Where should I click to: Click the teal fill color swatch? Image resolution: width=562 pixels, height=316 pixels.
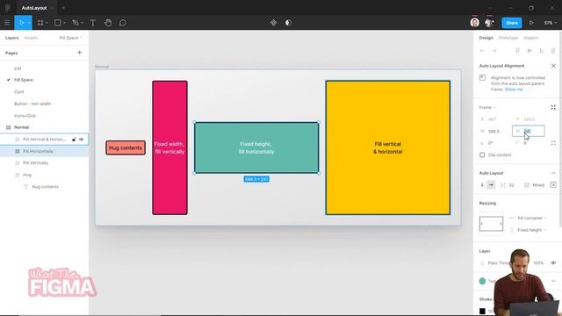pos(482,281)
